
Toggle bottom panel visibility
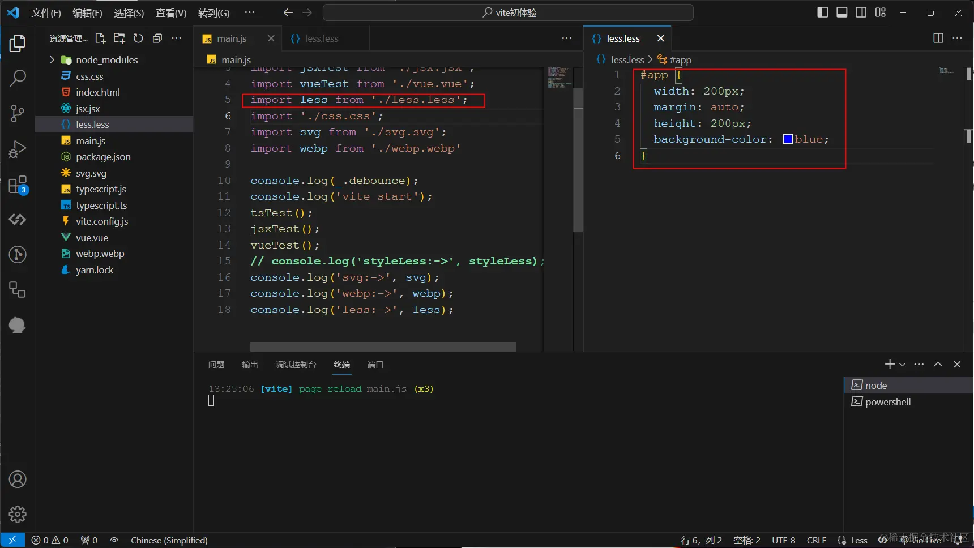pyautogui.click(x=842, y=12)
